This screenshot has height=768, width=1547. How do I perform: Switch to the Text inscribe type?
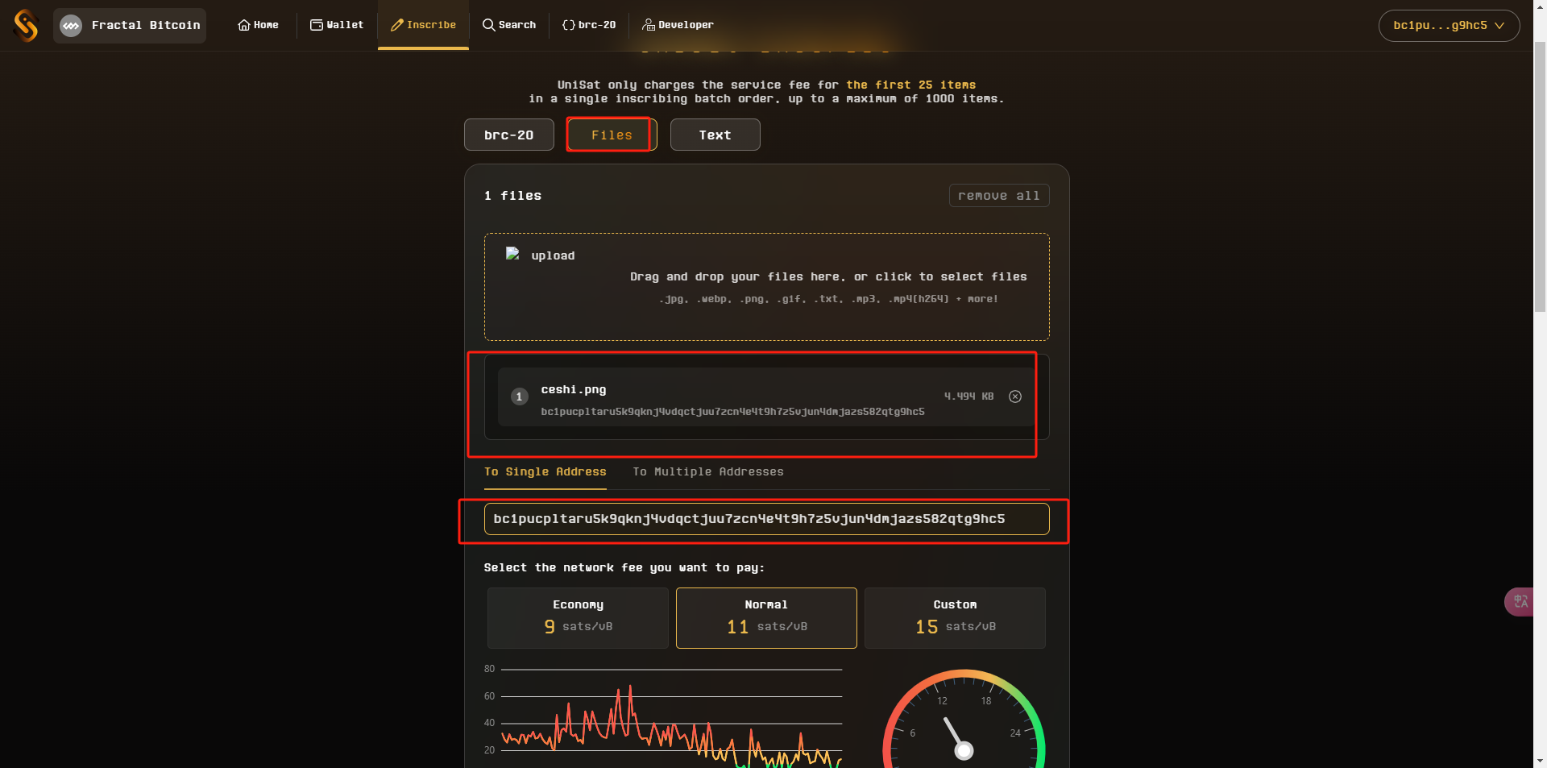coord(715,135)
